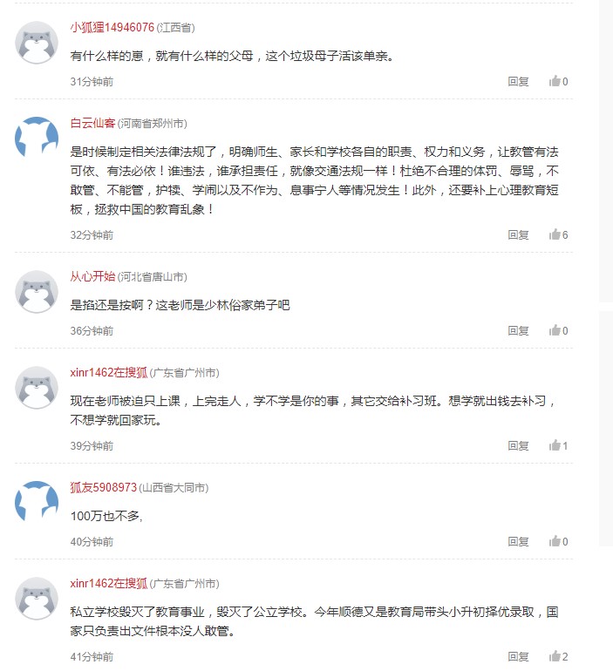Image resolution: width=613 pixels, height=671 pixels.
Task: Click the avatar of 小狐狸14946076
Action: 37,43
